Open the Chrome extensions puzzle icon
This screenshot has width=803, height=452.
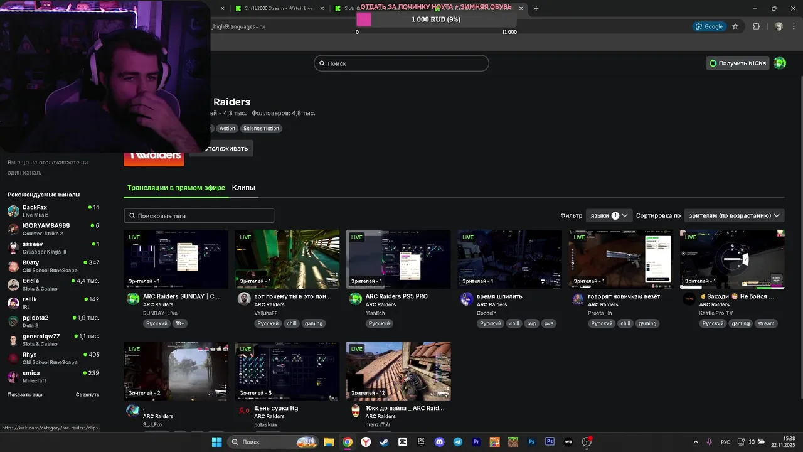(756, 26)
